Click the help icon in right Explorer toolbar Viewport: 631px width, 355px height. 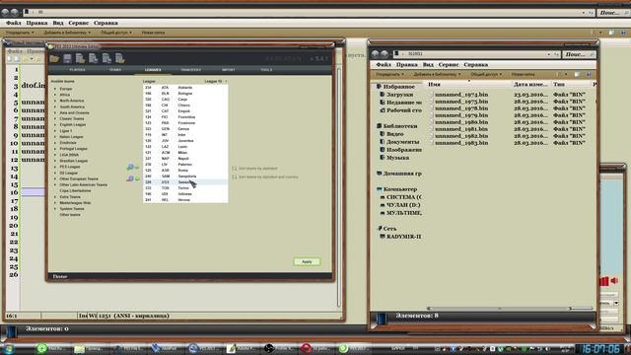click(x=589, y=75)
